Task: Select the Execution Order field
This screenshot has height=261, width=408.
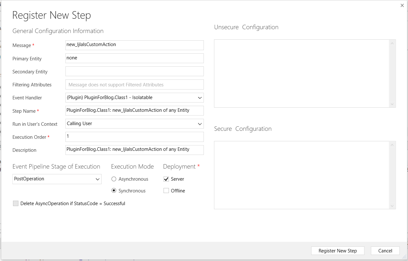Action: (134, 137)
